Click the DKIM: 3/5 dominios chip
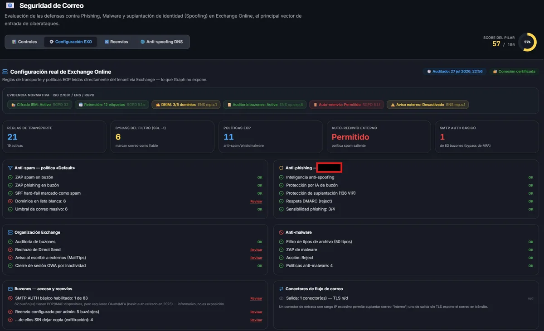The height and width of the screenshot is (331, 544). 186,105
